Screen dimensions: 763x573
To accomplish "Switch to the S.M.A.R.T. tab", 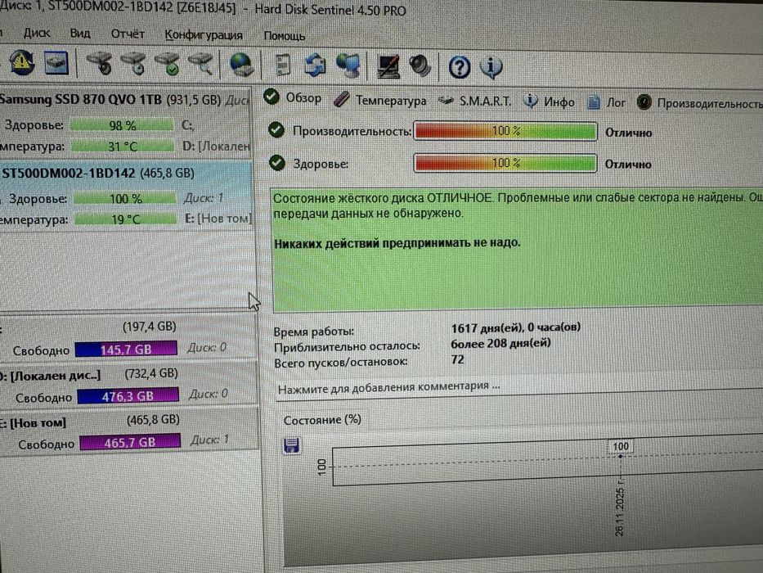I will [x=474, y=102].
